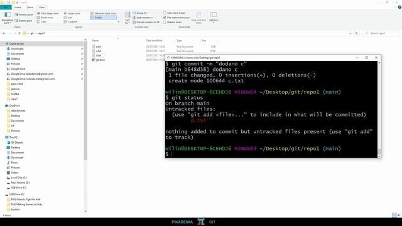
Task: Select the c.txt file
Action: 96,51
